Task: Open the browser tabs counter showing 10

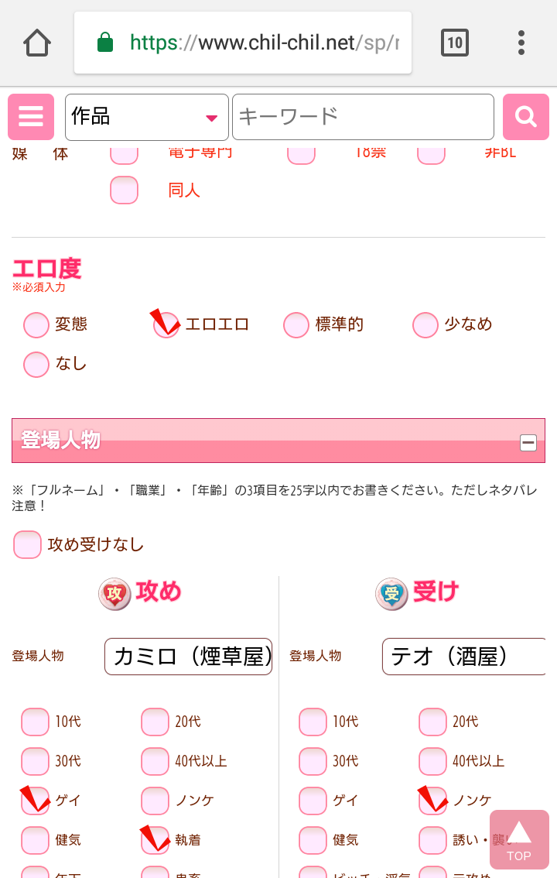Action: 455,43
